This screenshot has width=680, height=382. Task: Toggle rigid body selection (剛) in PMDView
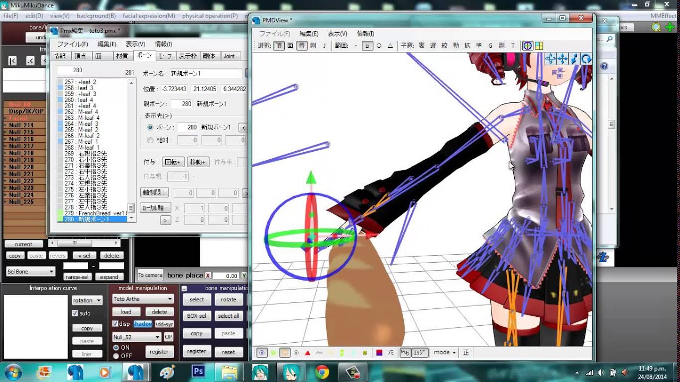(x=313, y=46)
